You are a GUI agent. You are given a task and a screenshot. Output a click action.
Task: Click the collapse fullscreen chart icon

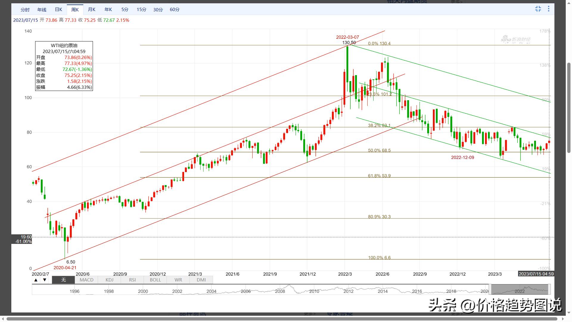538,9
